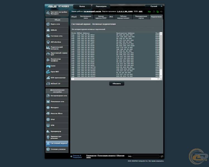Image resolution: width=209 pixels, height=167 pixels.
Task: Open AiCloud 2.0 section
Action: 57,84
